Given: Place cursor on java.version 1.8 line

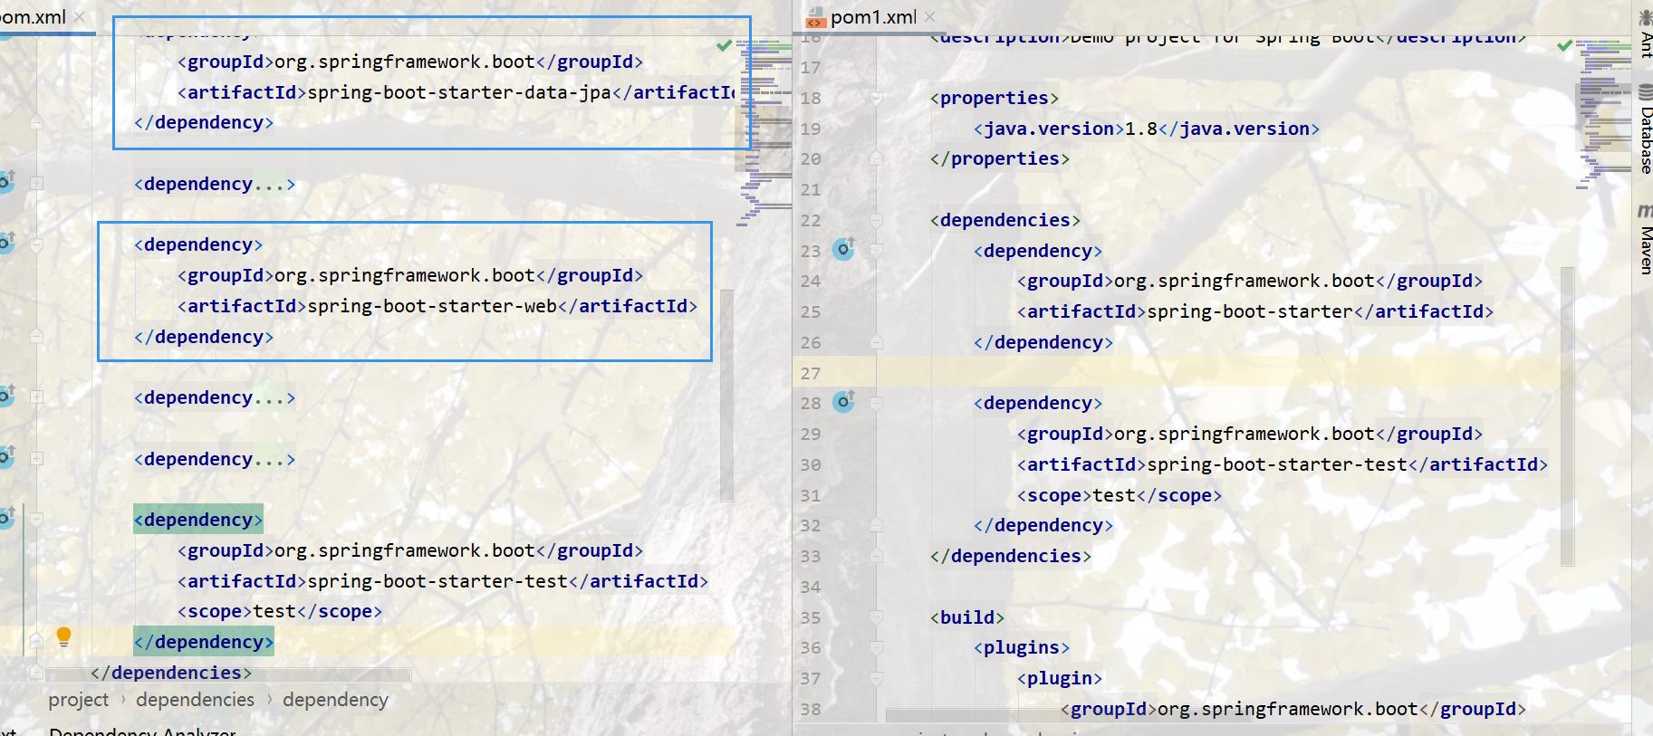Looking at the screenshot, I should 1146,129.
